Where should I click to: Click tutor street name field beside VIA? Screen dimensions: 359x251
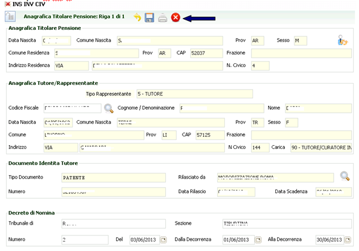point(152,148)
